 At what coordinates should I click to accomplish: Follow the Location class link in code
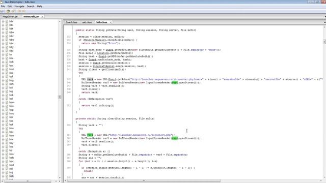coord(103,53)
